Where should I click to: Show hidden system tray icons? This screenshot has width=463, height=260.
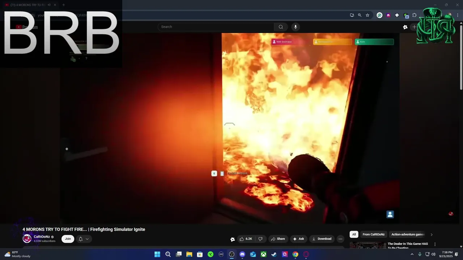[412, 254]
